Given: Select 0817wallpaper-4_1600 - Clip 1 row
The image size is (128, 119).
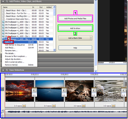Looking at the screenshot, I should tap(27, 30).
